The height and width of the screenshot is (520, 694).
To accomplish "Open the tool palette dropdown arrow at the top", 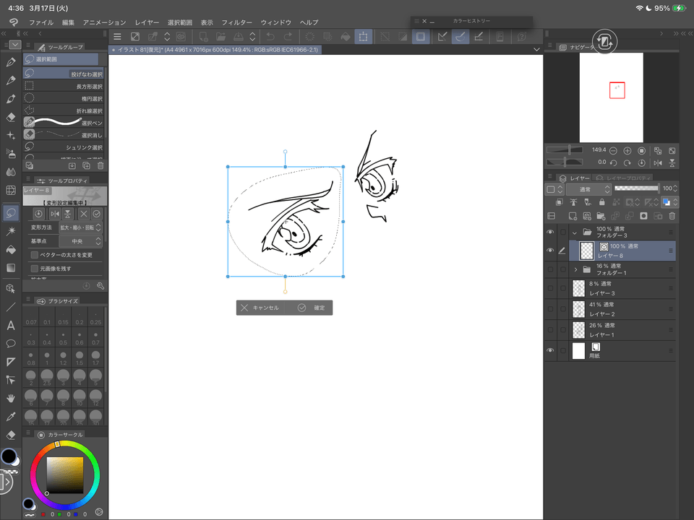I will coord(15,45).
